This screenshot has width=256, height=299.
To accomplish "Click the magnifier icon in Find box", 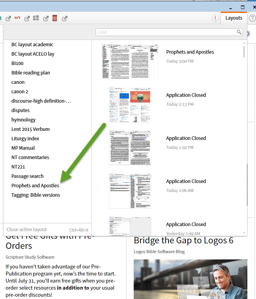I will point(239,32).
